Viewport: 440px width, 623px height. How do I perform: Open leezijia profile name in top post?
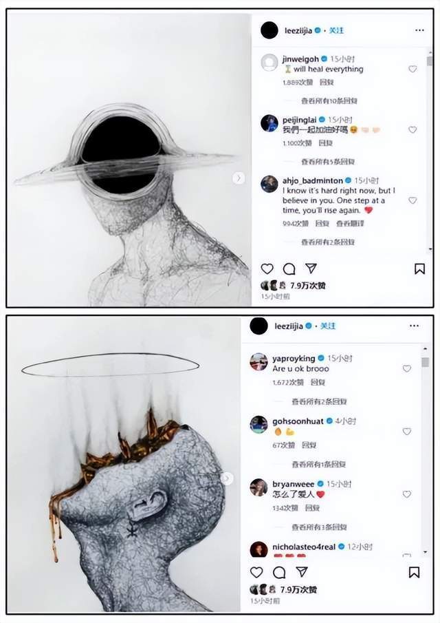click(298, 30)
